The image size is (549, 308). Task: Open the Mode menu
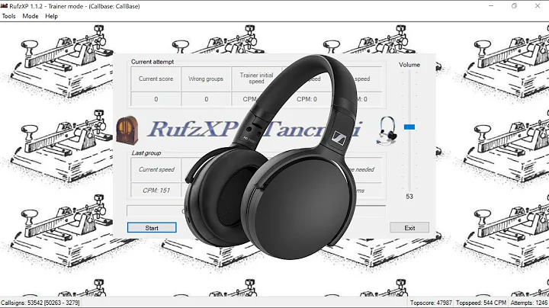pos(30,16)
